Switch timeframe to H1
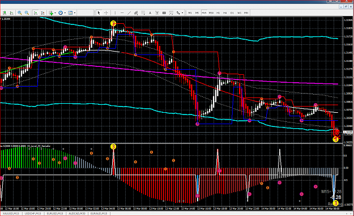The height and width of the screenshot is (216, 354). click(x=218, y=13)
